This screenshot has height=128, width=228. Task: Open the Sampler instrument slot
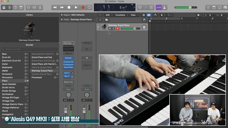click(x=68, y=58)
